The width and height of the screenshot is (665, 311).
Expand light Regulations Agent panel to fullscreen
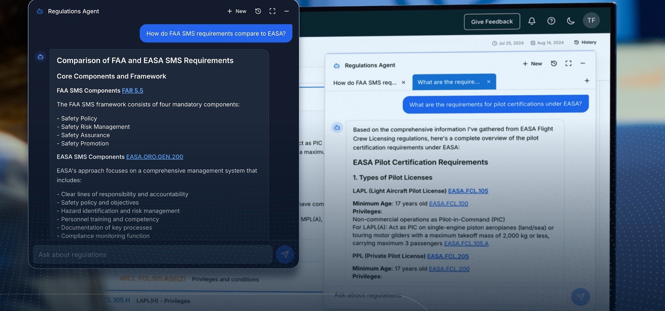click(x=568, y=64)
